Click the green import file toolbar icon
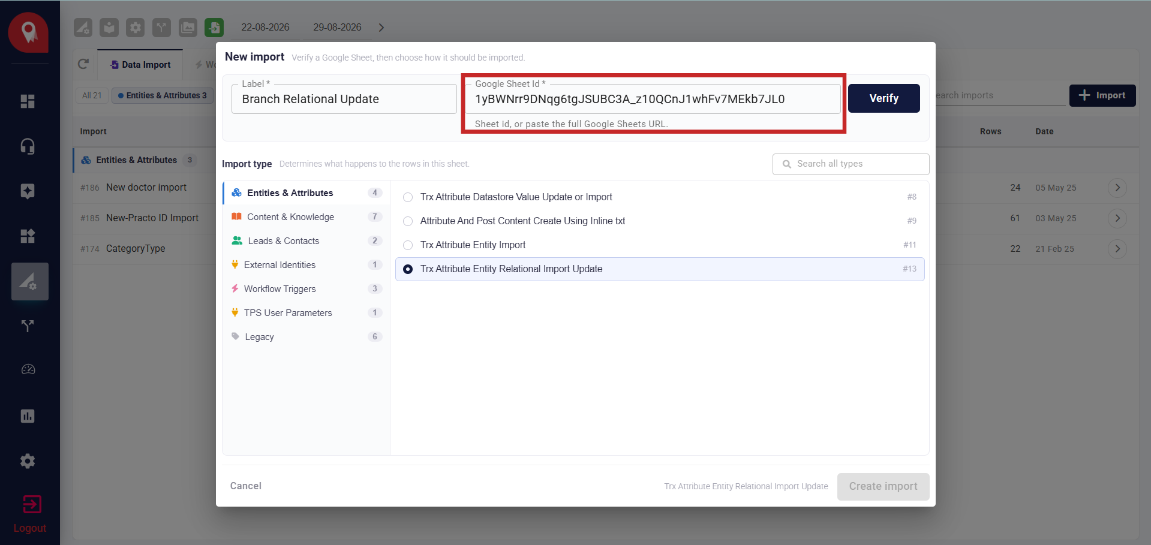Image resolution: width=1151 pixels, height=545 pixels. point(214,28)
